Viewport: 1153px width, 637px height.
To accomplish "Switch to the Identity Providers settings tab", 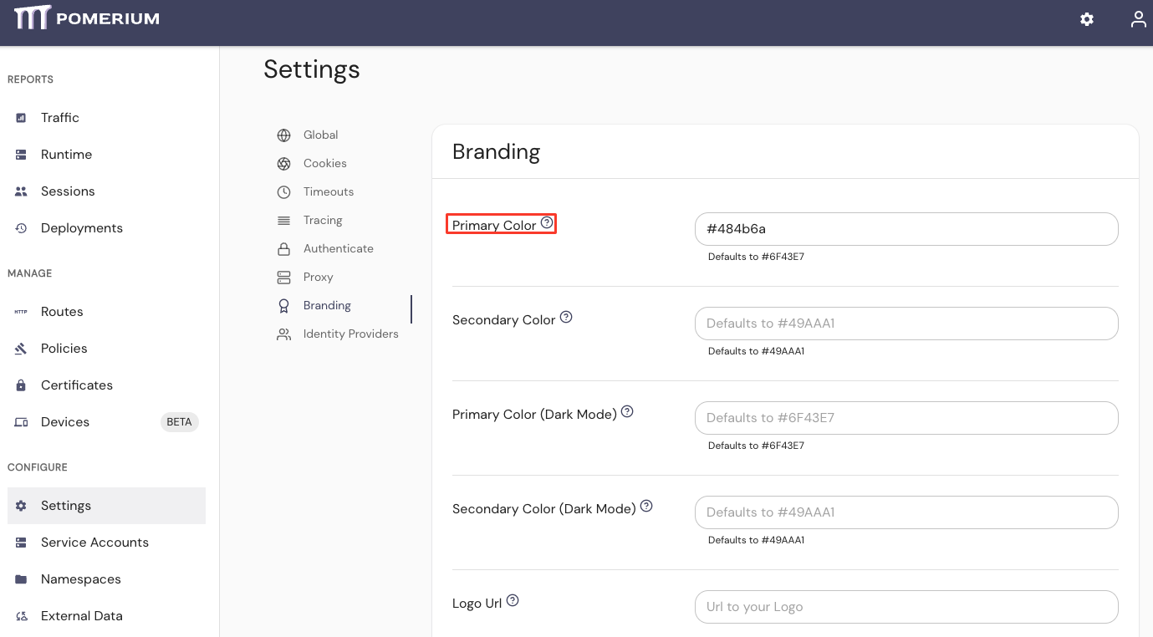I will pyautogui.click(x=350, y=334).
